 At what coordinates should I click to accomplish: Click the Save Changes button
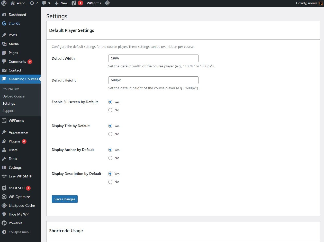[x=65, y=199]
